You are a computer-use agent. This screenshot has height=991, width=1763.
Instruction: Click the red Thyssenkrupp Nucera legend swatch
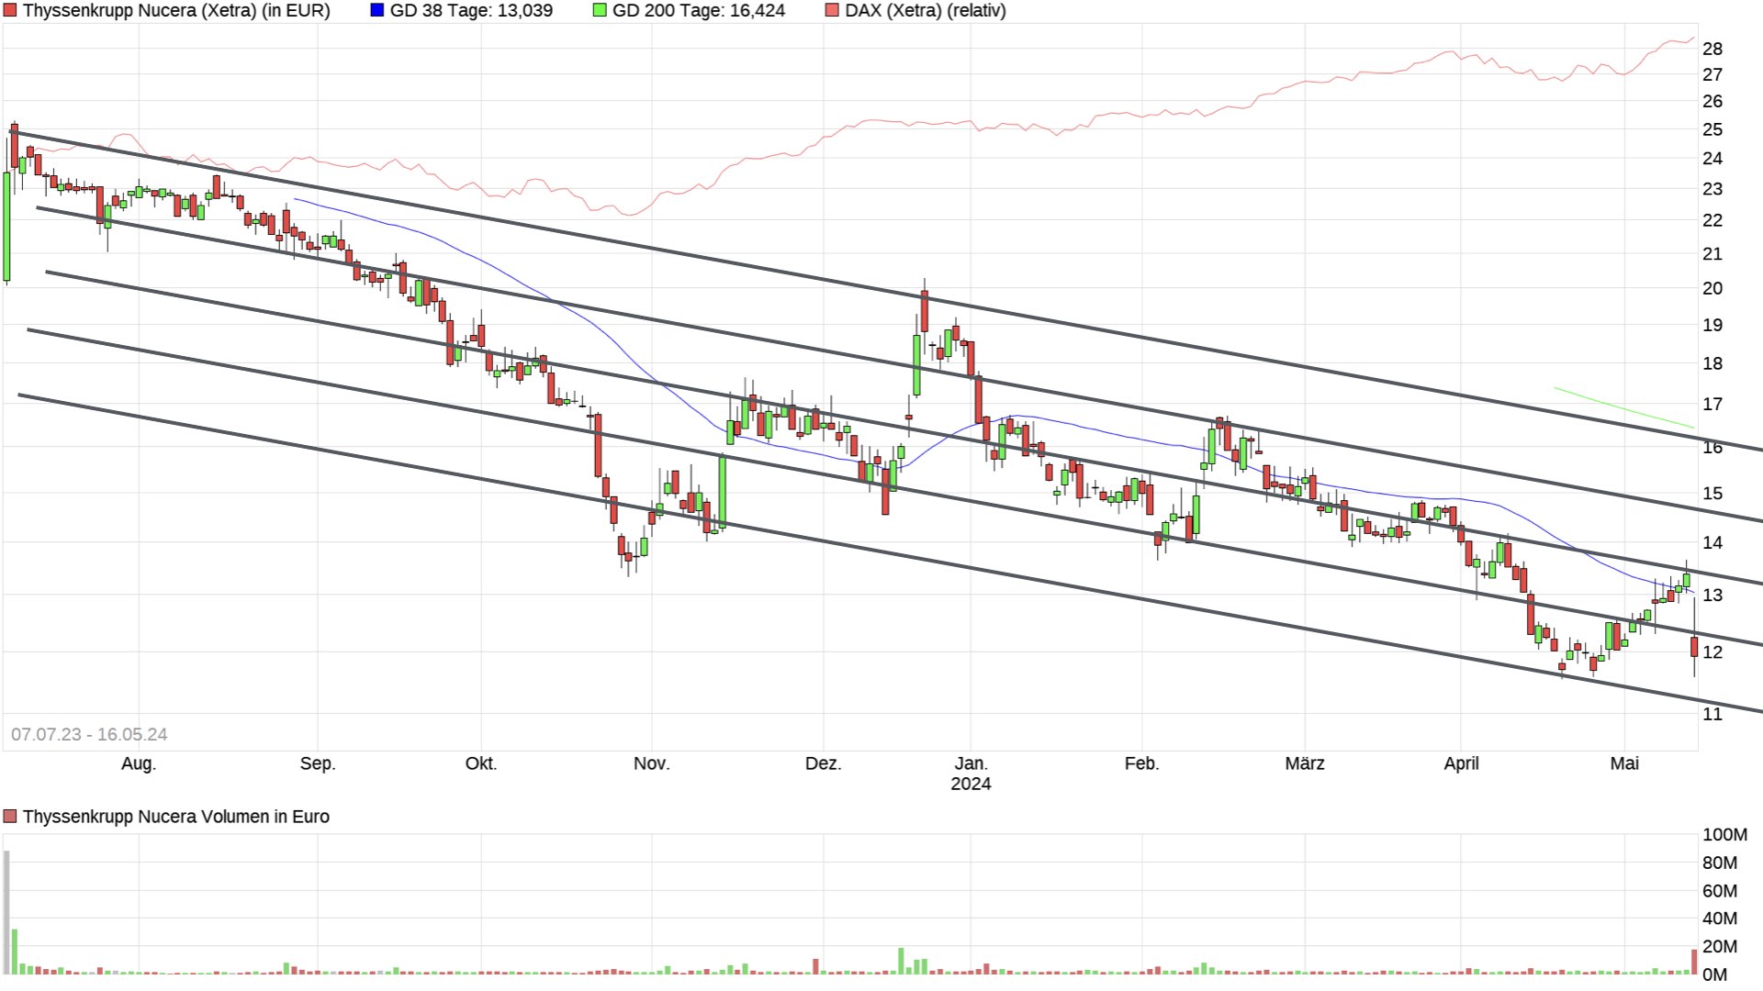10,11
